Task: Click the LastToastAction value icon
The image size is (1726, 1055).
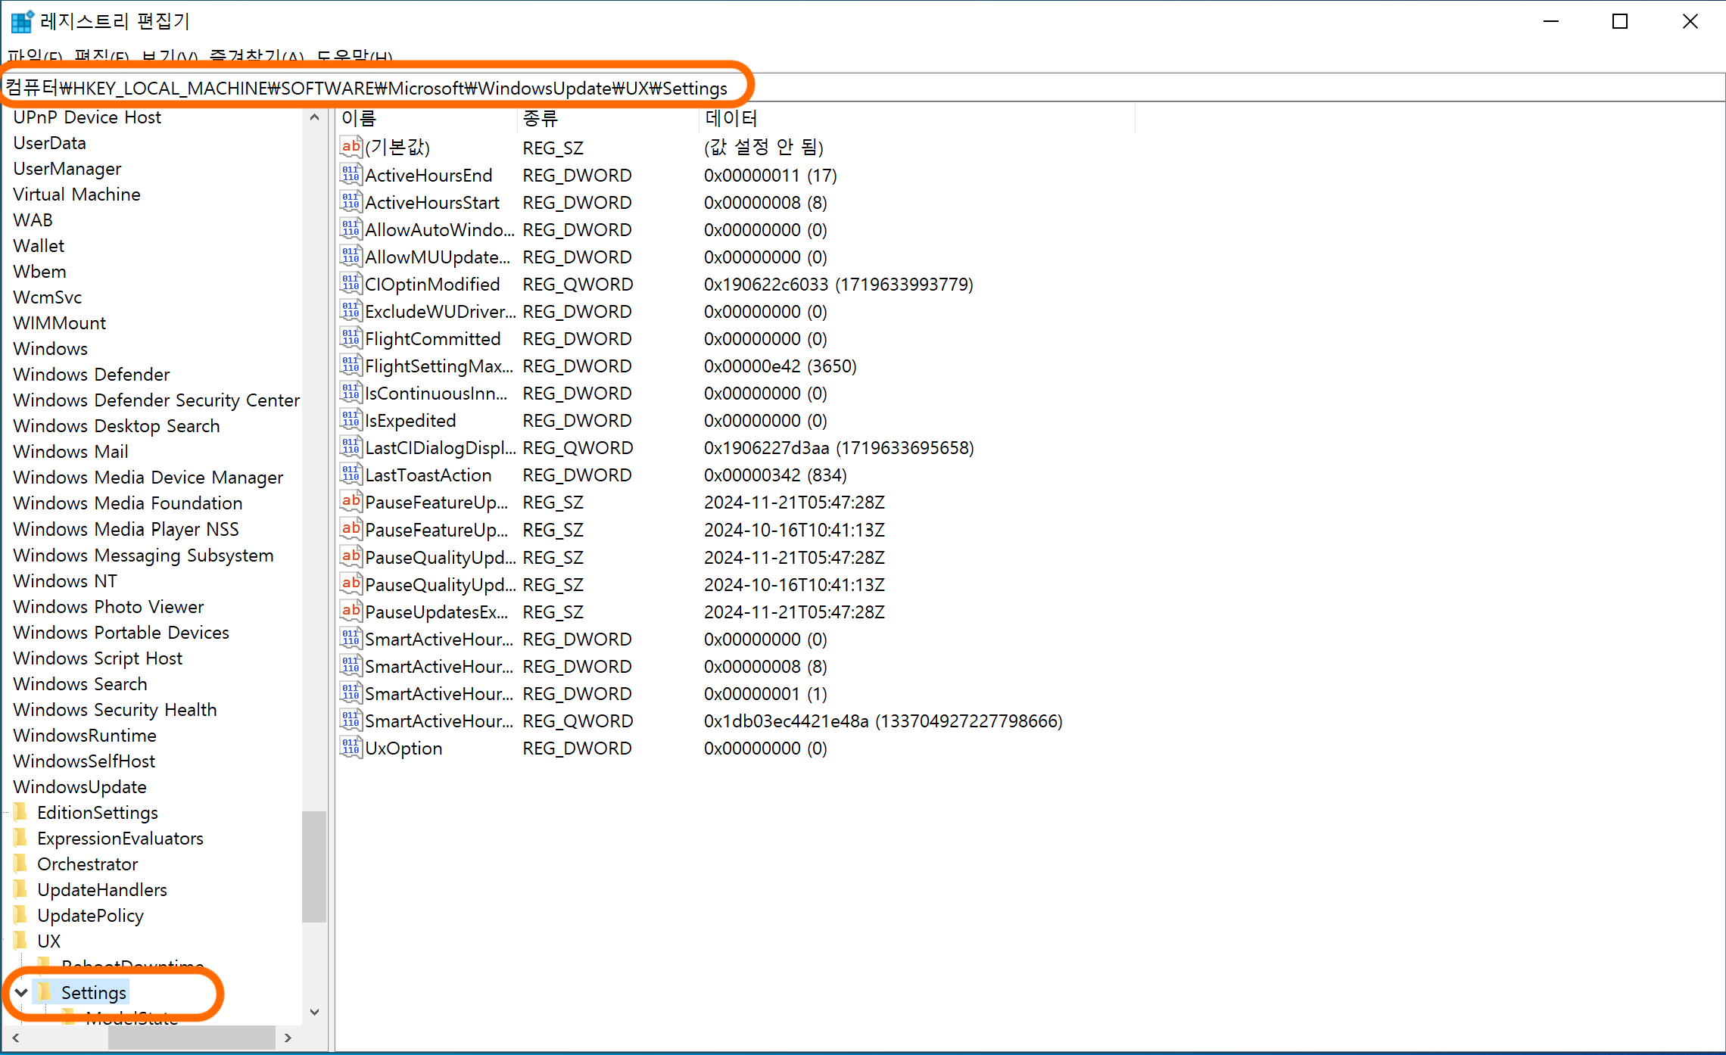Action: [x=350, y=474]
